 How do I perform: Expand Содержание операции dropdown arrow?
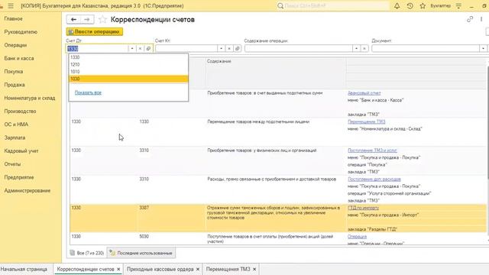point(356,49)
